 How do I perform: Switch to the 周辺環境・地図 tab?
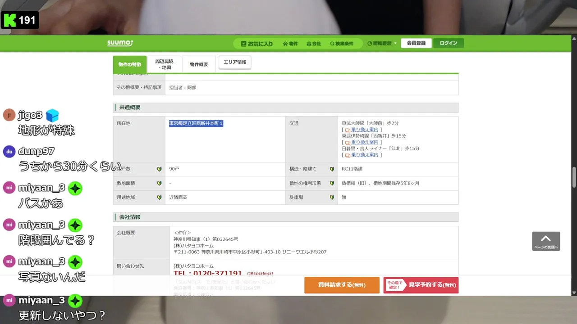point(164,64)
